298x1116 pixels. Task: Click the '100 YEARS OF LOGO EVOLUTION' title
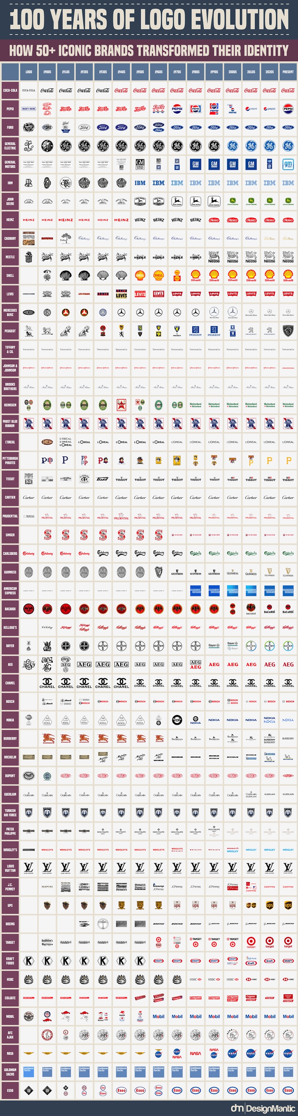[x=149, y=20]
